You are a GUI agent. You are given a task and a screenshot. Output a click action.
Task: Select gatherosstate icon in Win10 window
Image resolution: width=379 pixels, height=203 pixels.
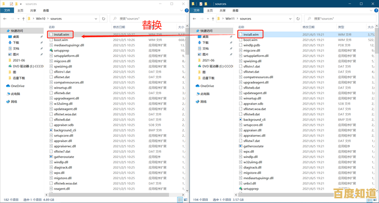pyautogui.click(x=51, y=157)
